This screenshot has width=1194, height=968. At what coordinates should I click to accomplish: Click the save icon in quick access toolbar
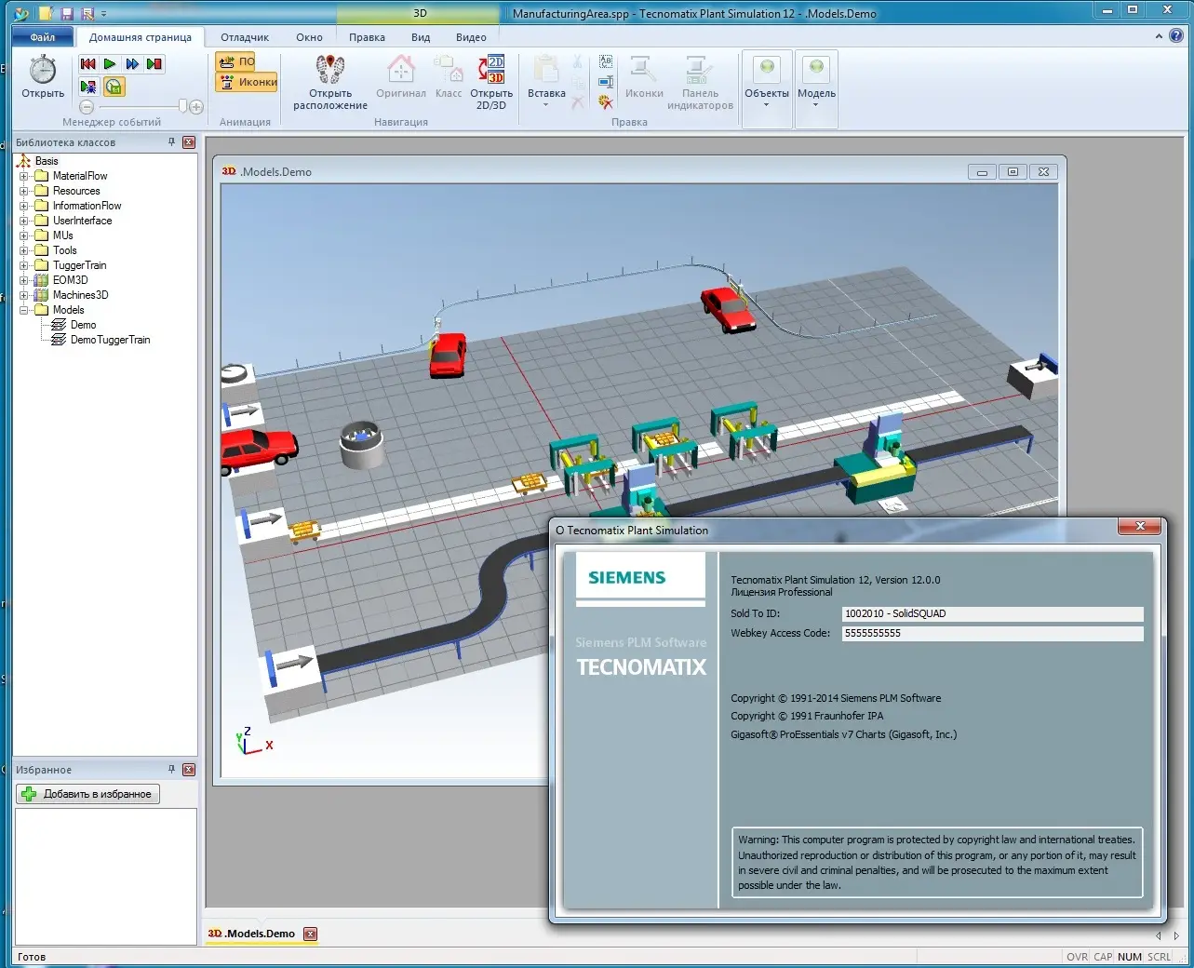pyautogui.click(x=67, y=13)
